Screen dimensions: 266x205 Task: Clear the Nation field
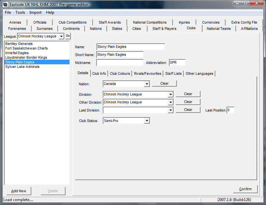(164, 84)
